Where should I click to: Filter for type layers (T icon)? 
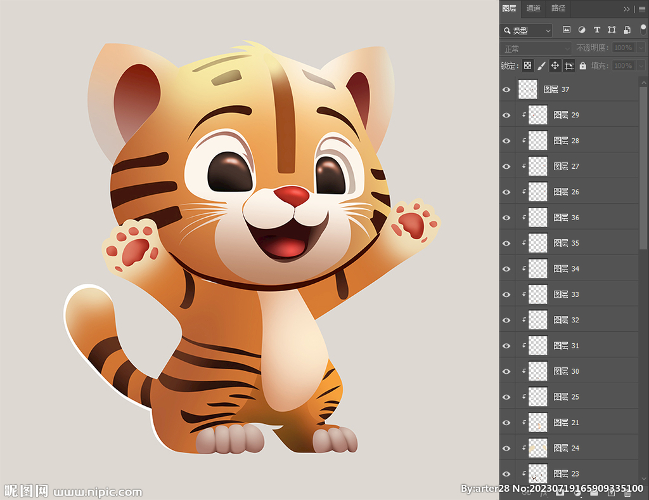click(597, 30)
